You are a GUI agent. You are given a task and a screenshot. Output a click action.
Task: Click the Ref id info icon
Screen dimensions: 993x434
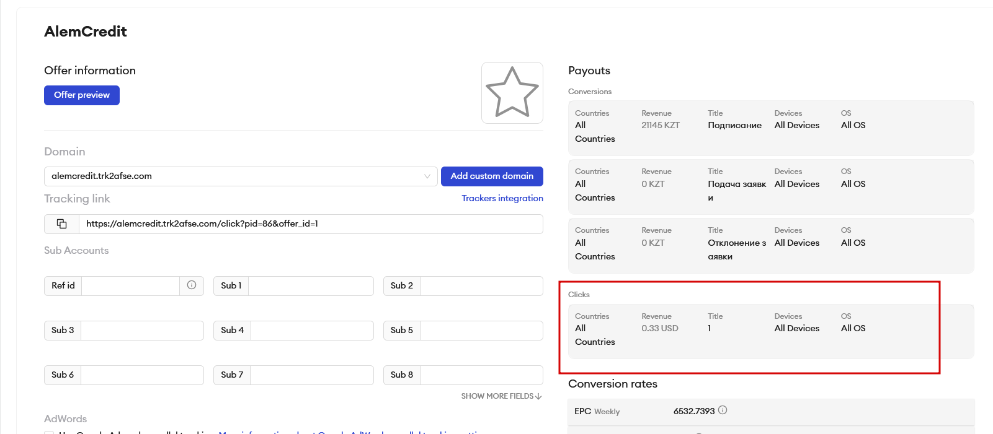(192, 285)
